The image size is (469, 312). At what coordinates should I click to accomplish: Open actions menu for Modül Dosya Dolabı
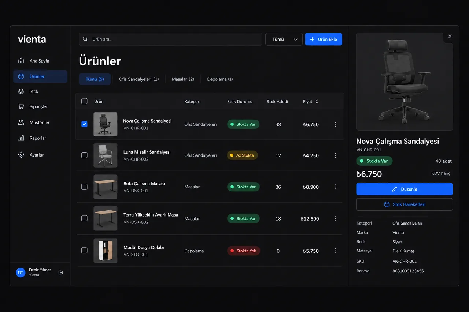click(x=336, y=251)
